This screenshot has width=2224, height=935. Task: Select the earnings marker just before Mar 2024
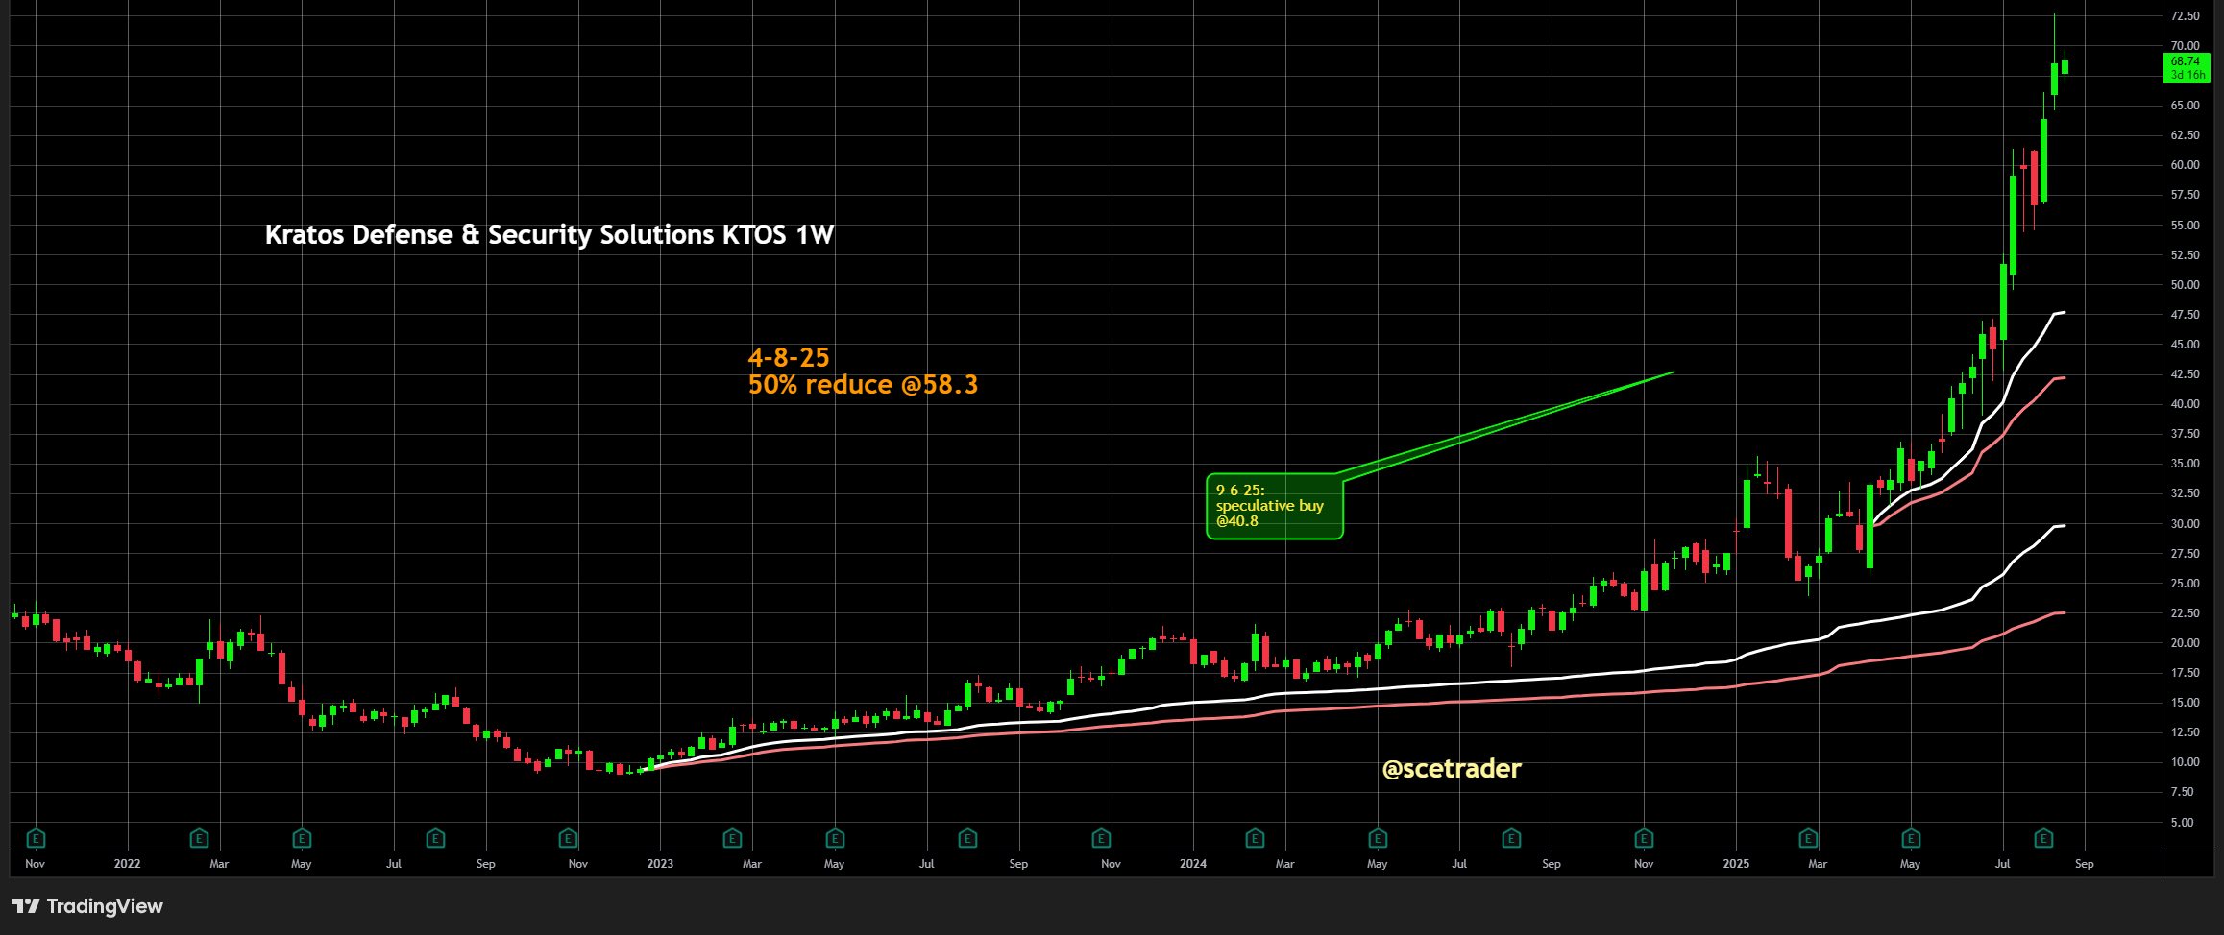coord(1255,839)
